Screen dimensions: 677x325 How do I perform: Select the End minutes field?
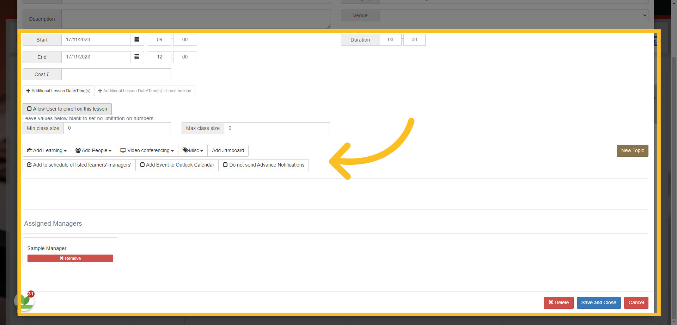[x=185, y=57]
